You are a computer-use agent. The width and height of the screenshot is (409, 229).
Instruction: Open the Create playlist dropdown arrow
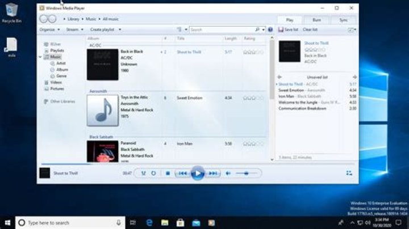click(120, 29)
